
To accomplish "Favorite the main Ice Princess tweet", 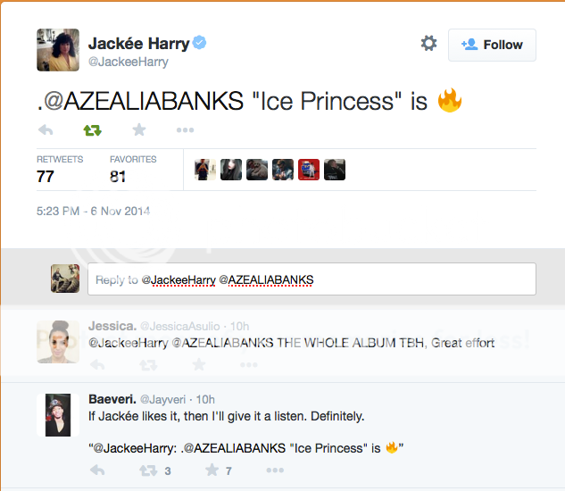I will (138, 130).
